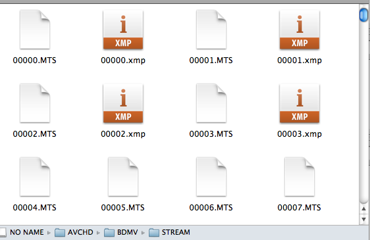
Task: Click the scroll down arrow
Action: coord(363,219)
